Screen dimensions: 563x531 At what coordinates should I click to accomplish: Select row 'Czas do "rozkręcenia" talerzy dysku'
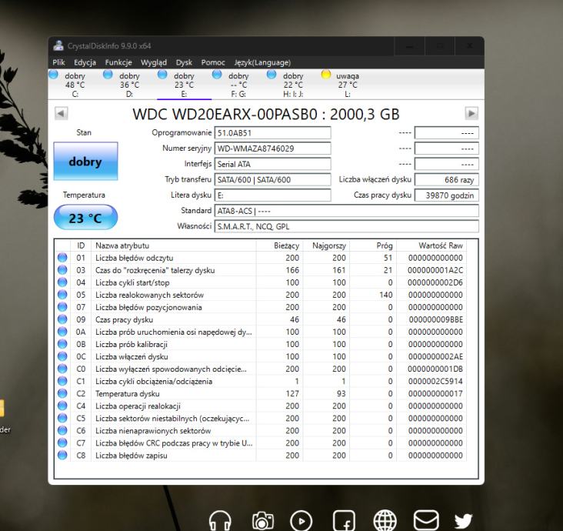260,270
